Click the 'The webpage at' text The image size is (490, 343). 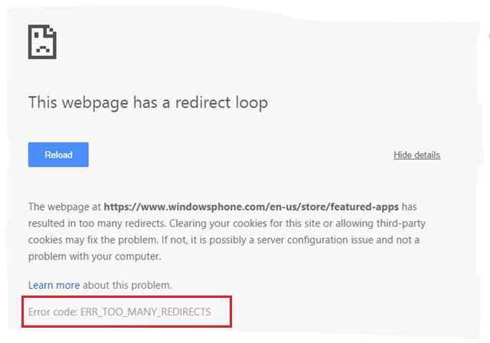tap(64, 207)
